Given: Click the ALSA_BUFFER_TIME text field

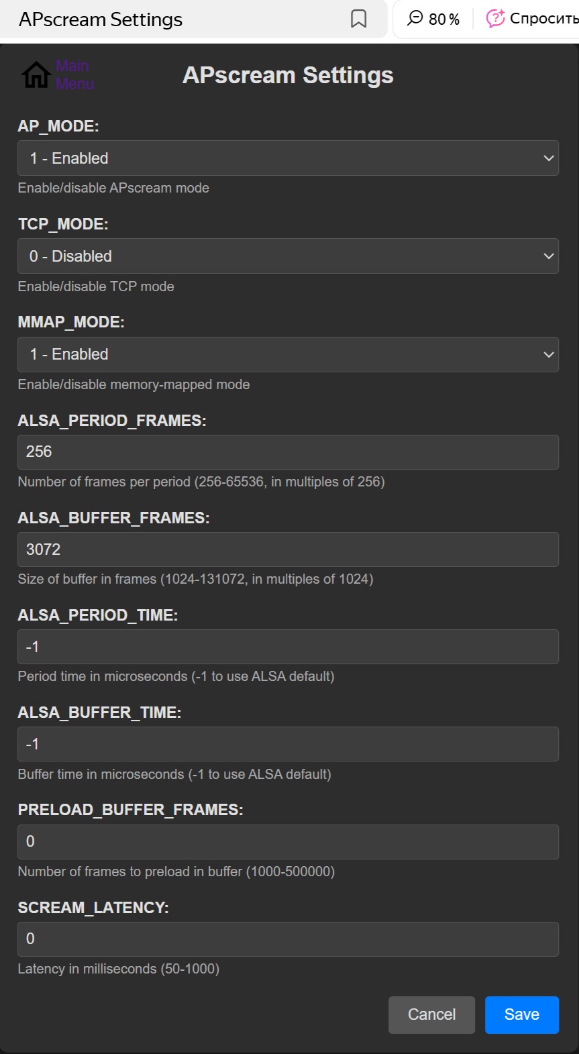Looking at the screenshot, I should point(288,744).
